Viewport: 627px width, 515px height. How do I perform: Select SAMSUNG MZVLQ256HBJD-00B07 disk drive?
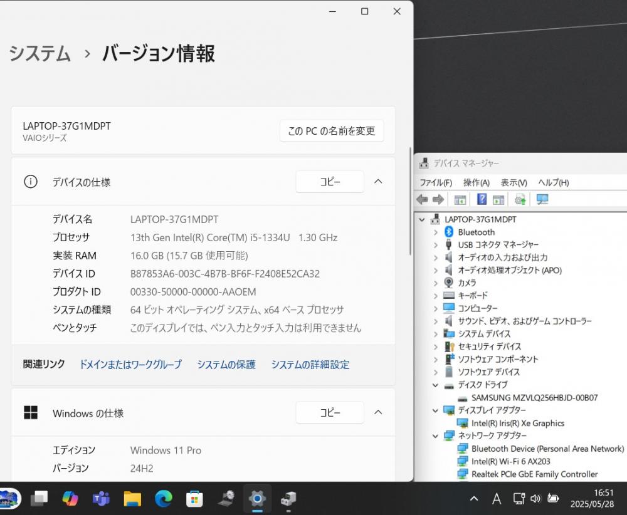[534, 398]
